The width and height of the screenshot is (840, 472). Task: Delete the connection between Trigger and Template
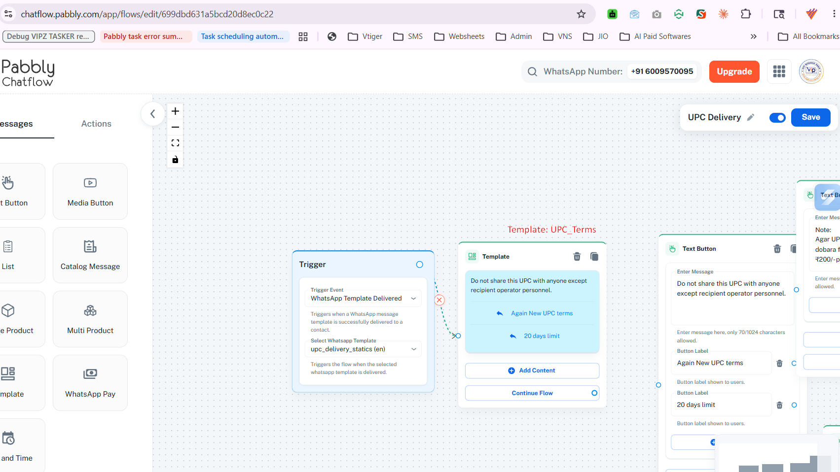pyautogui.click(x=439, y=300)
